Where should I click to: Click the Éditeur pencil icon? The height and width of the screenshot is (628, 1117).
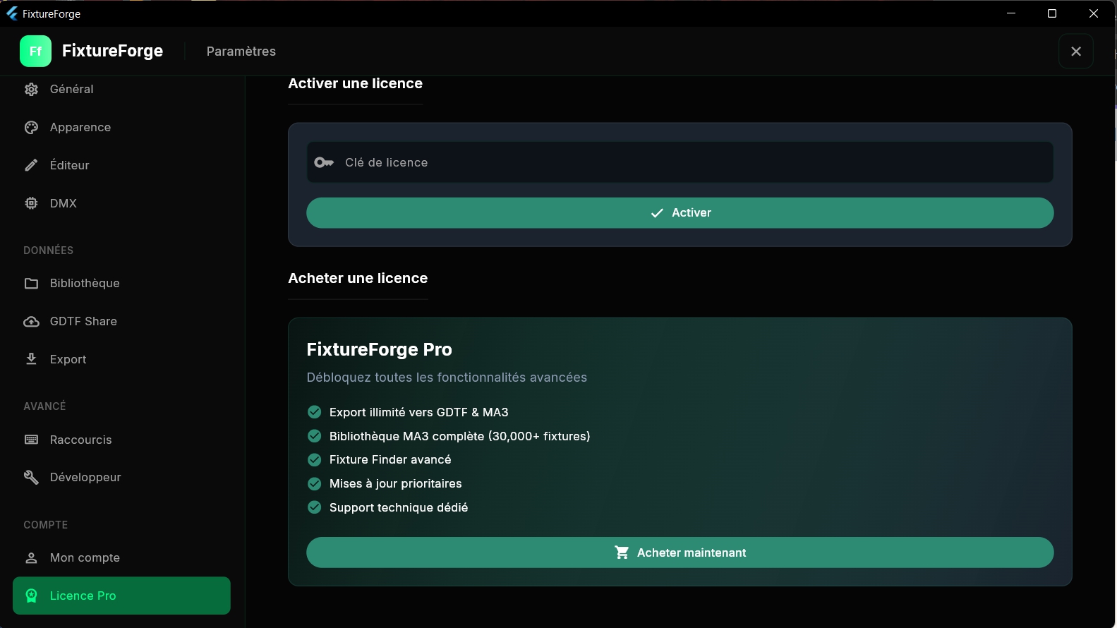[x=31, y=165]
